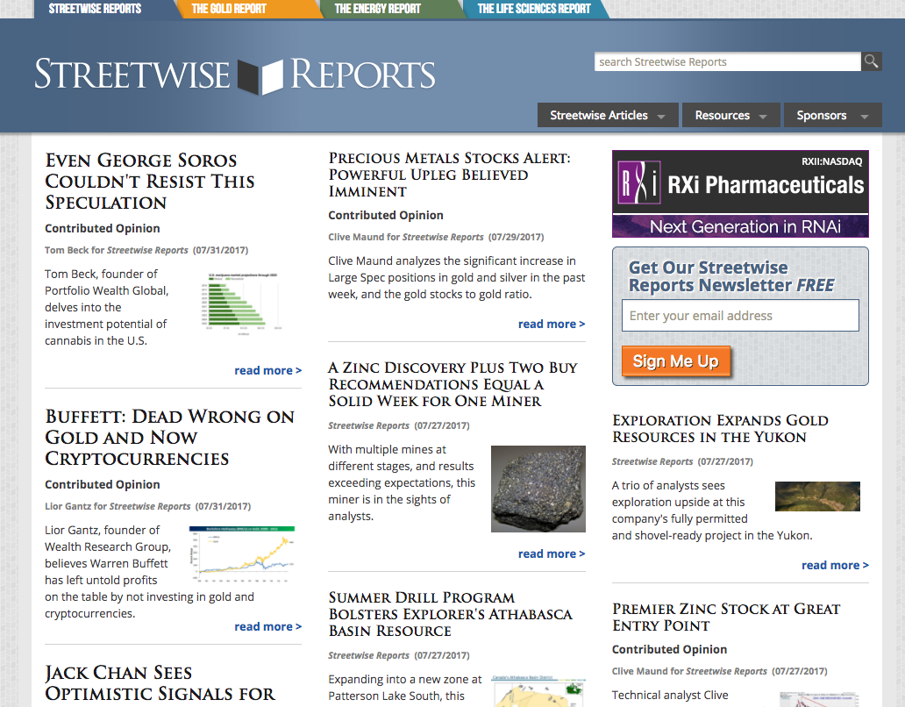Read more on the Buffett gold article
The image size is (905, 707).
click(267, 627)
